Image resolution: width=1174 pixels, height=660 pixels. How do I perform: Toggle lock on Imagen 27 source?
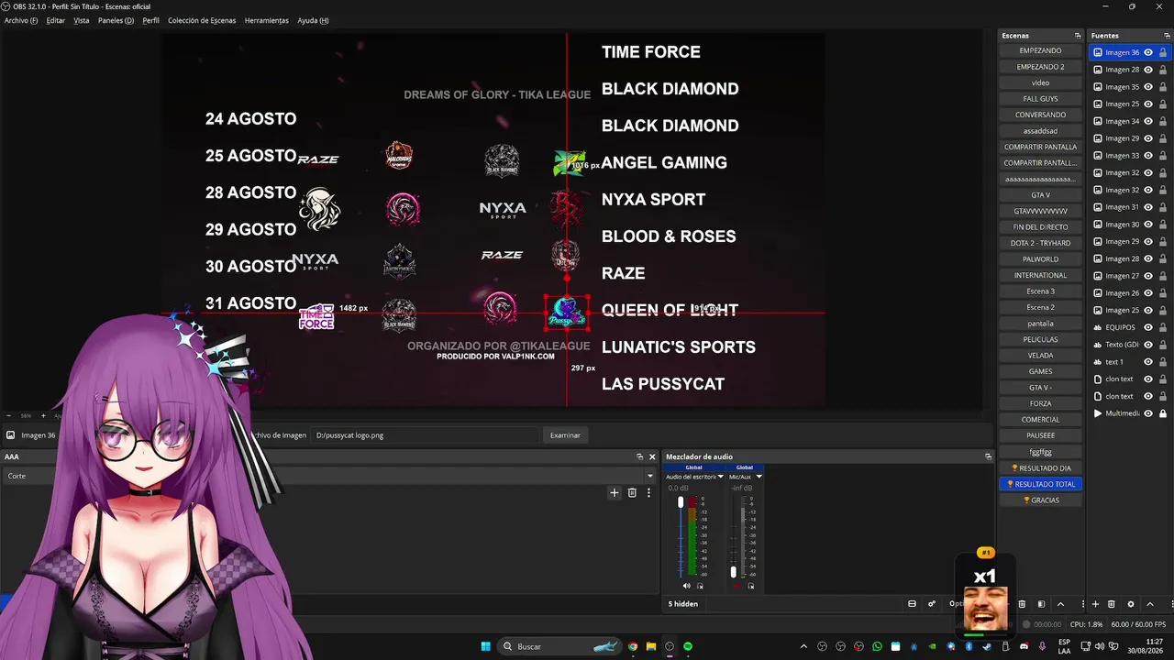point(1163,276)
